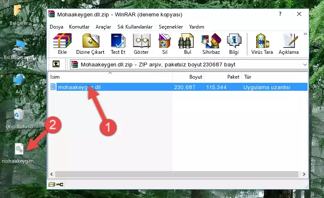Open the Yardım menu
The height and width of the screenshot is (198, 324).
point(196,27)
